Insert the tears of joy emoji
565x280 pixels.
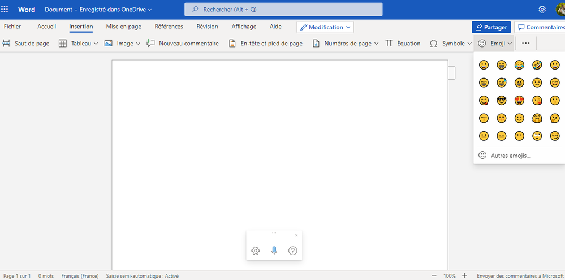pyautogui.click(x=519, y=65)
